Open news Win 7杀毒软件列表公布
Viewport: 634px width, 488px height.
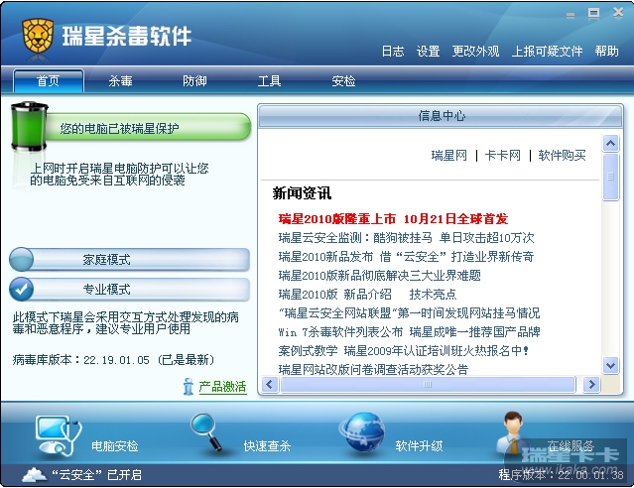(x=409, y=332)
